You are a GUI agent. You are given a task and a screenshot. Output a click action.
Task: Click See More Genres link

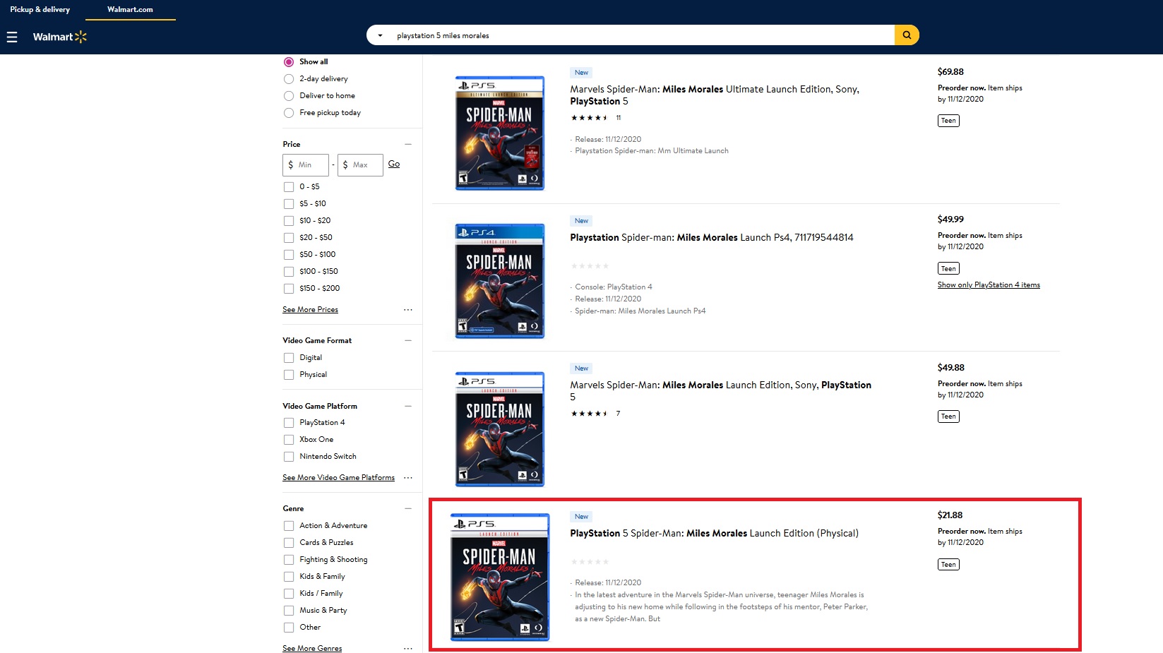[x=312, y=649]
